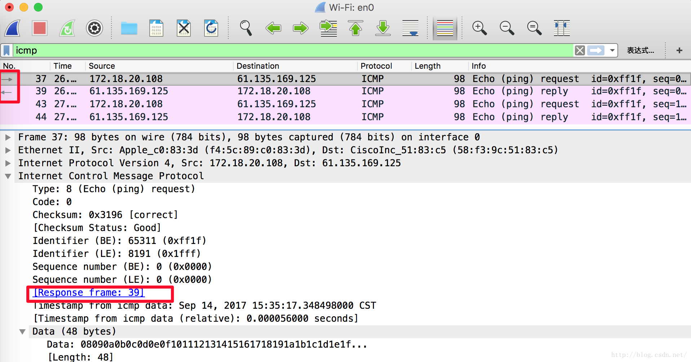
Task: Jump to the first packet
Action: [356, 28]
